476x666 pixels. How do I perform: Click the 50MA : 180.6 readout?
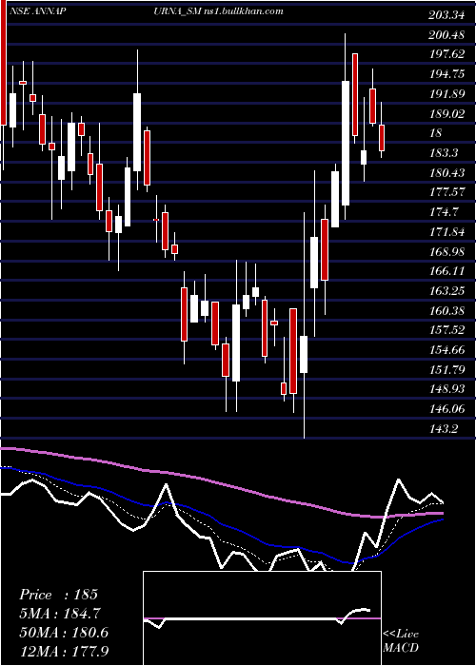64,633
